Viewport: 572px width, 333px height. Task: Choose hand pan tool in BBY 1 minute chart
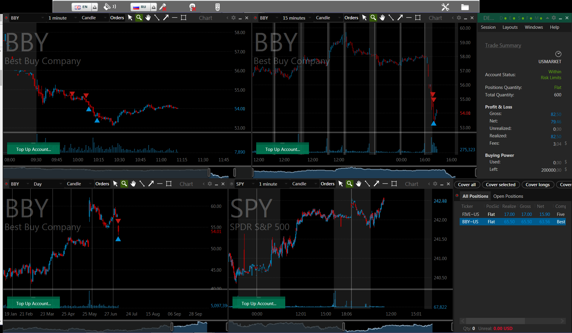tap(148, 18)
